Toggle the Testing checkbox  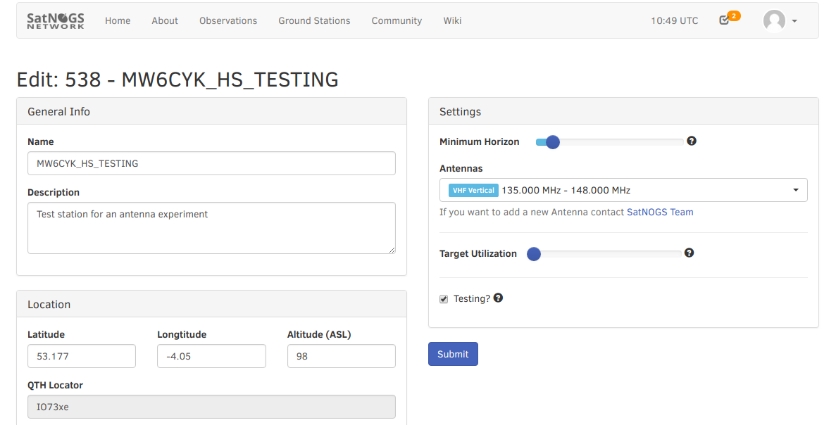click(444, 299)
